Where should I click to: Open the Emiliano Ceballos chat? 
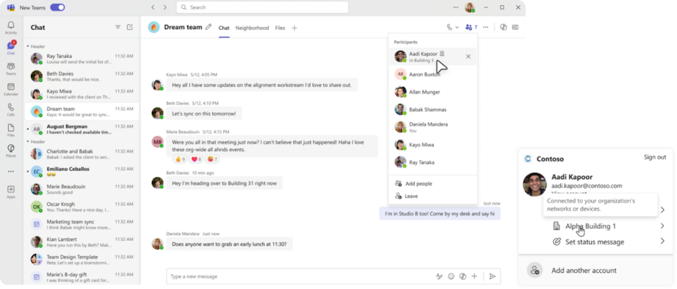82,172
